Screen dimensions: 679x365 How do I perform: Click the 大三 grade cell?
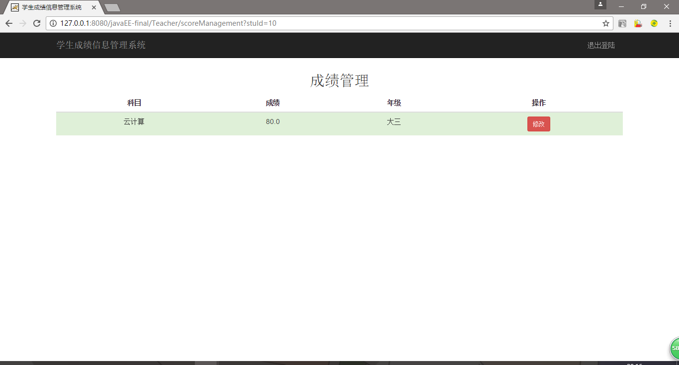[394, 122]
